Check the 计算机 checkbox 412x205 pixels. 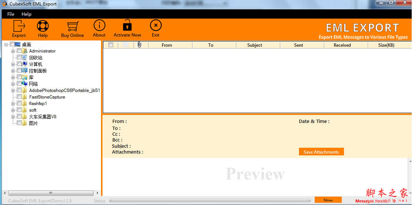(x=19, y=64)
